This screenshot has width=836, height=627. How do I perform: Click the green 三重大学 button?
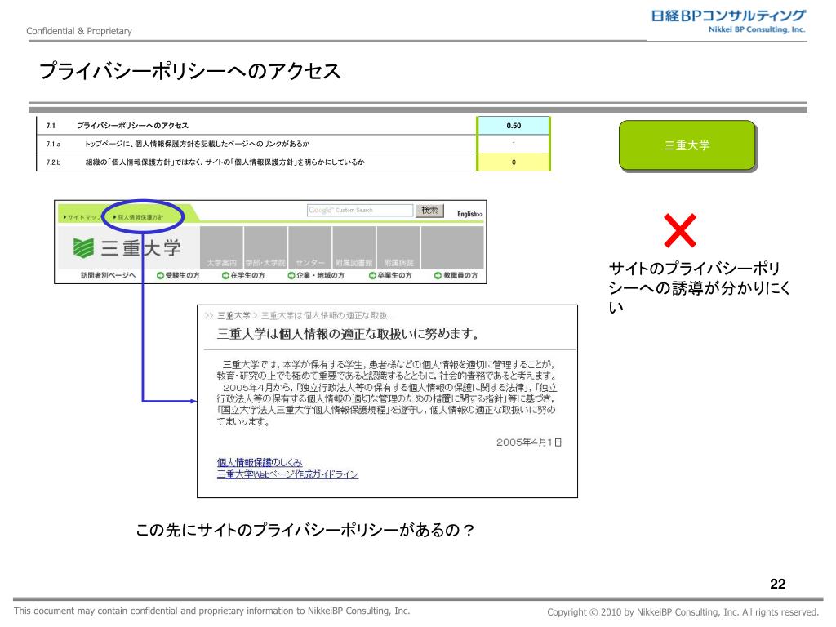pyautogui.click(x=687, y=145)
